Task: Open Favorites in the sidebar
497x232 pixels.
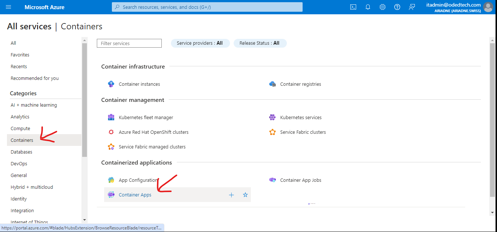Action: [x=20, y=55]
